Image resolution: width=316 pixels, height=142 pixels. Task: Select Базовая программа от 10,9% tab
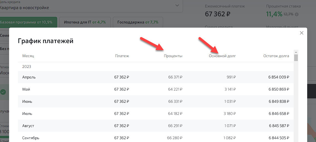(x=28, y=22)
